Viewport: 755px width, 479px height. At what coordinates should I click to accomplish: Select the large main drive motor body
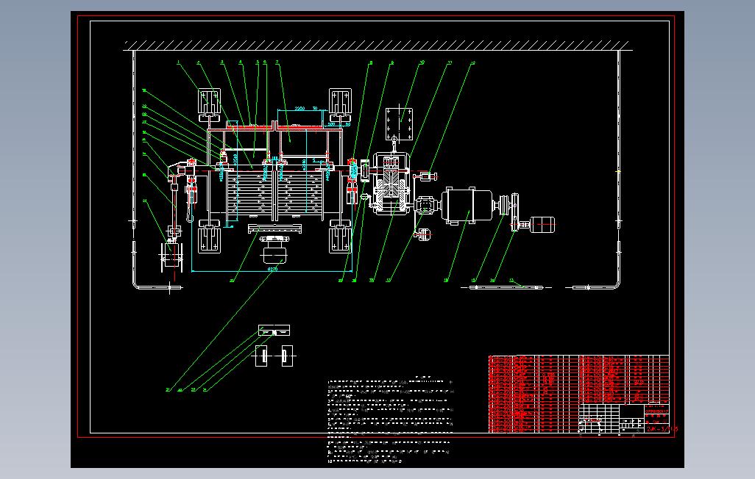467,206
